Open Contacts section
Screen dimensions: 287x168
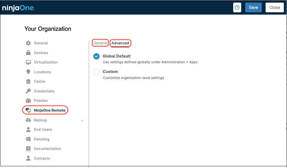[x=42, y=158]
